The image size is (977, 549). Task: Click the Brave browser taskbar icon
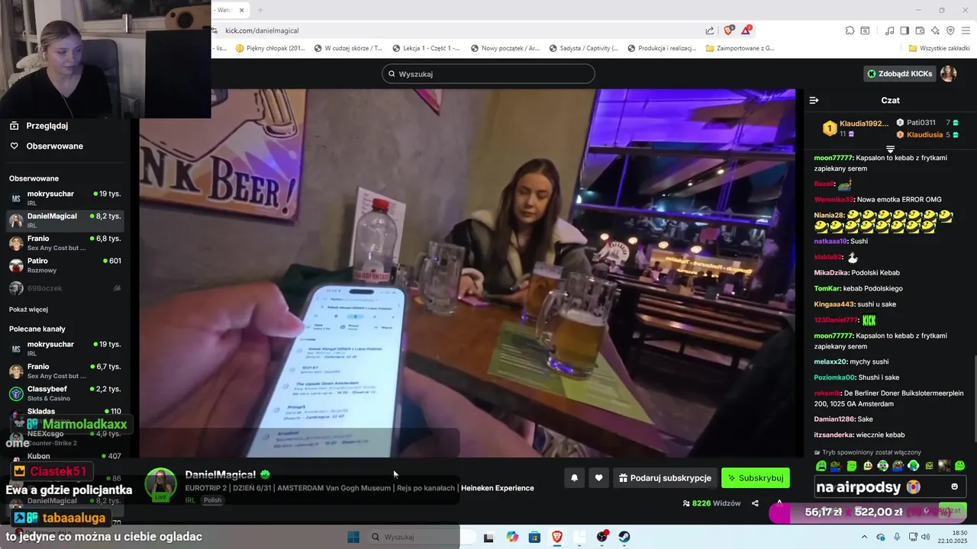point(557,537)
